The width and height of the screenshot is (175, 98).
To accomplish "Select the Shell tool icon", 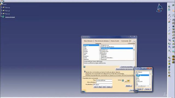I will click(x=169, y=67).
